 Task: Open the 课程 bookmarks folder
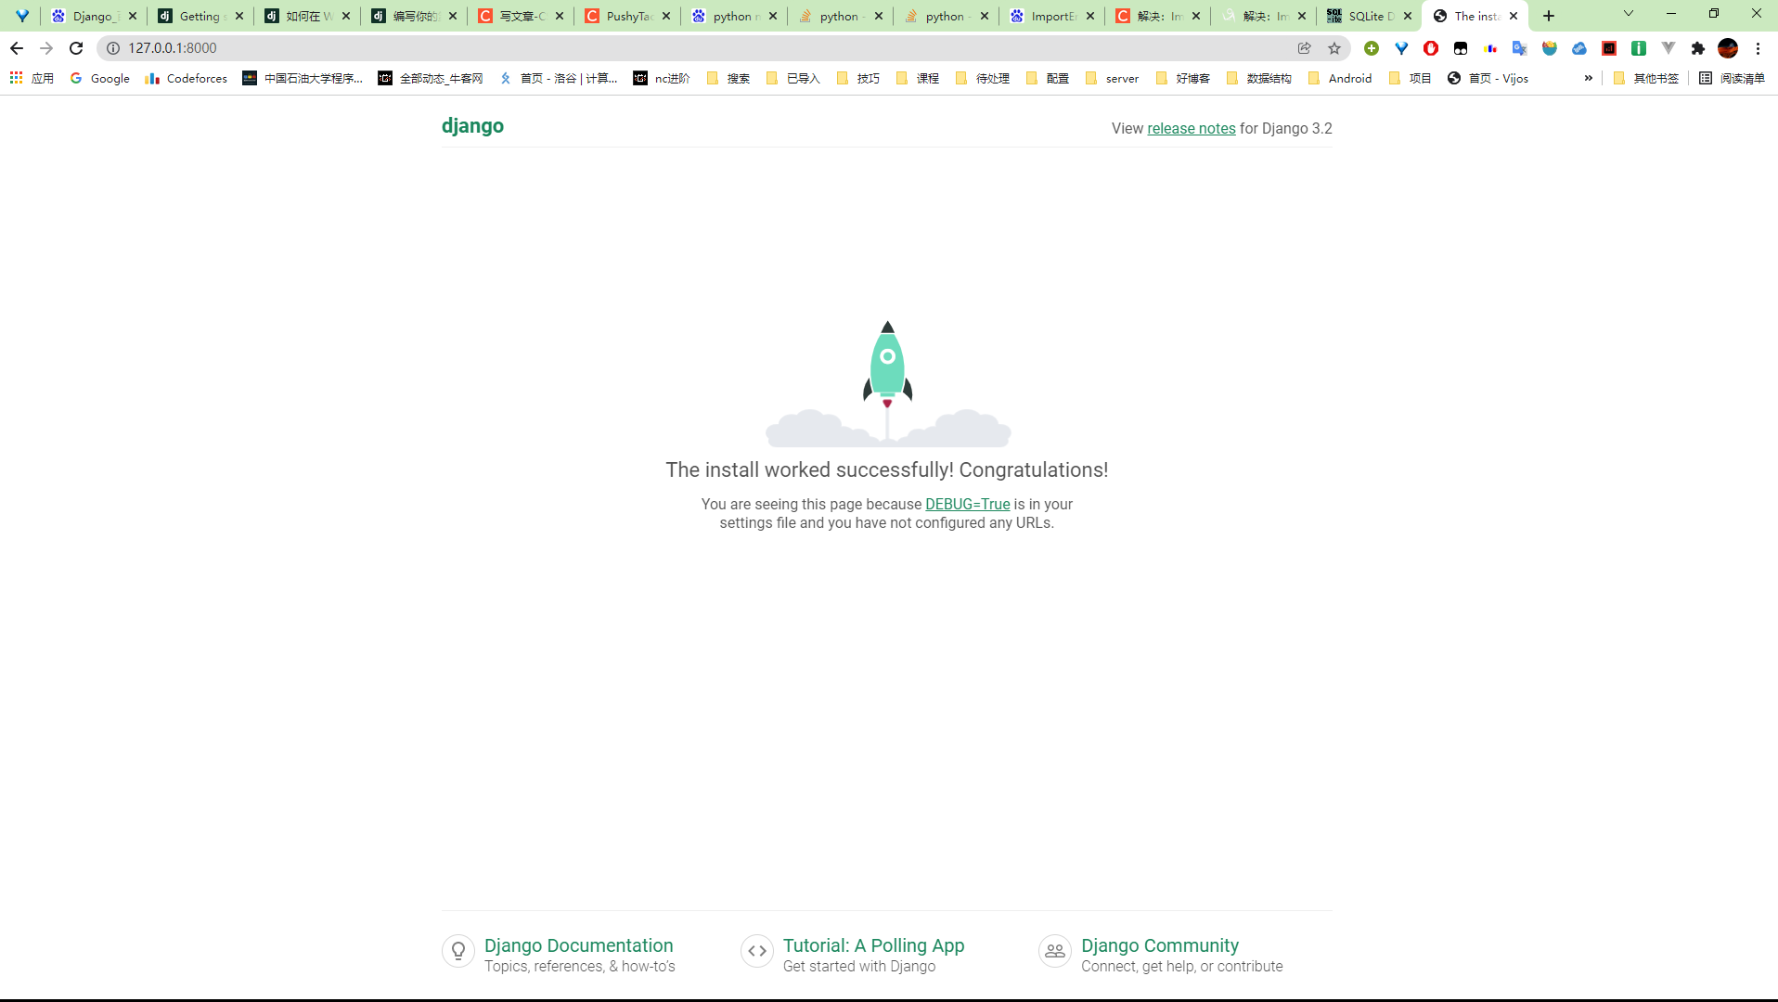click(x=918, y=79)
